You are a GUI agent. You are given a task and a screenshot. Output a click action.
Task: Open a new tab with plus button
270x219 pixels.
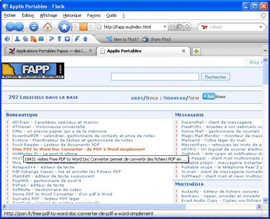click(x=197, y=51)
